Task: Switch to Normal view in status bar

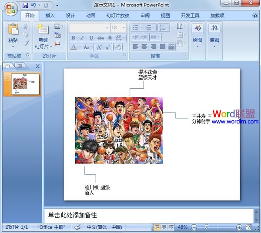Action: point(157,227)
